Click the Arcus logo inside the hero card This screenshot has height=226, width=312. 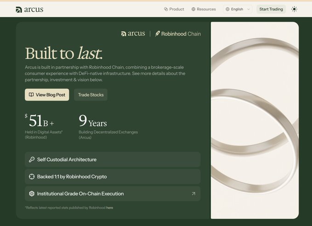coord(133,34)
